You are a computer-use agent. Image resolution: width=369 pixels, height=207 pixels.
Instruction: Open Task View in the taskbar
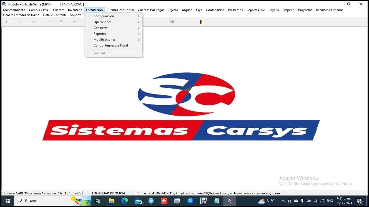pyautogui.click(x=98, y=201)
